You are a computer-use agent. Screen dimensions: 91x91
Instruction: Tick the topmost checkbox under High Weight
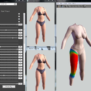[19, 14]
